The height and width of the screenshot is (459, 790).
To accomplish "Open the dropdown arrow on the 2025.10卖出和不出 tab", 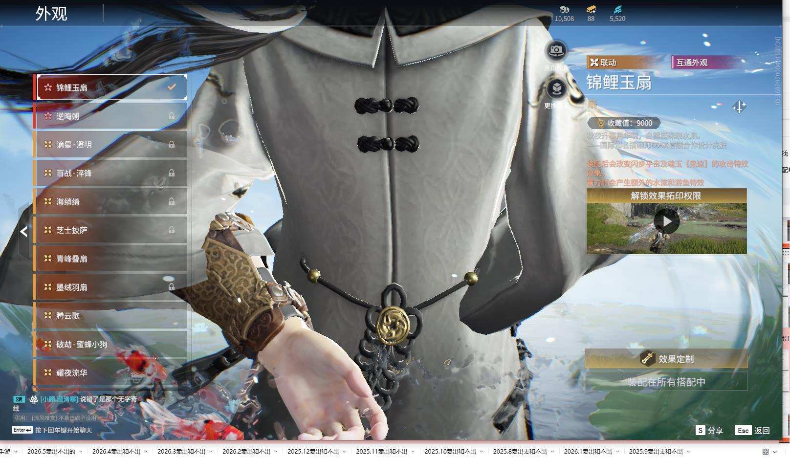I will click(x=482, y=452).
